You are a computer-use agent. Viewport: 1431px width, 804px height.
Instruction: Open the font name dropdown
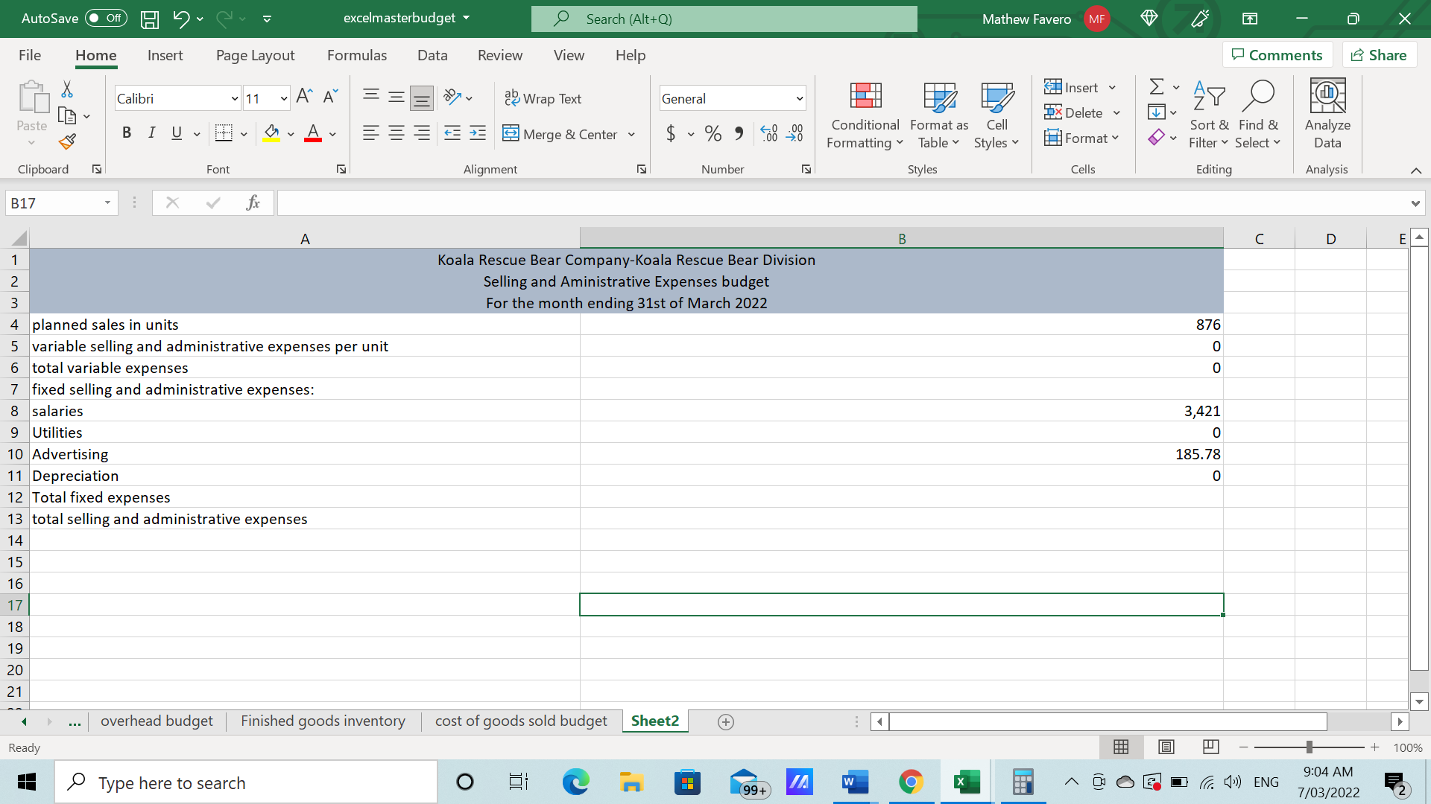coord(235,98)
